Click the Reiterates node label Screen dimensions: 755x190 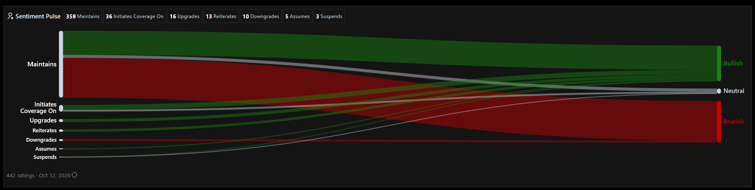(45, 131)
